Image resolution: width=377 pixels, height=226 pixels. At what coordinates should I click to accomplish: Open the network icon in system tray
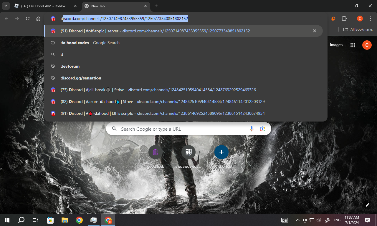[312, 220]
